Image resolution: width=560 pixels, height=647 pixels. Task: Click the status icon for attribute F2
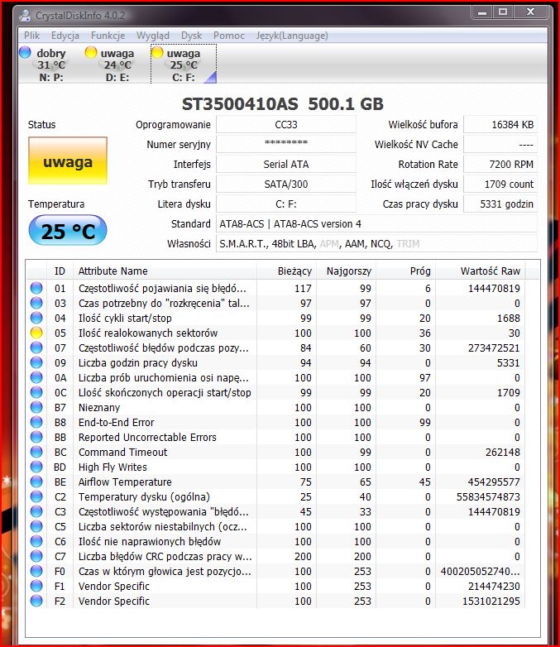pos(36,601)
